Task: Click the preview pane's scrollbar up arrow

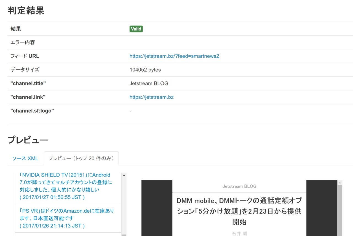Action: coord(340,183)
